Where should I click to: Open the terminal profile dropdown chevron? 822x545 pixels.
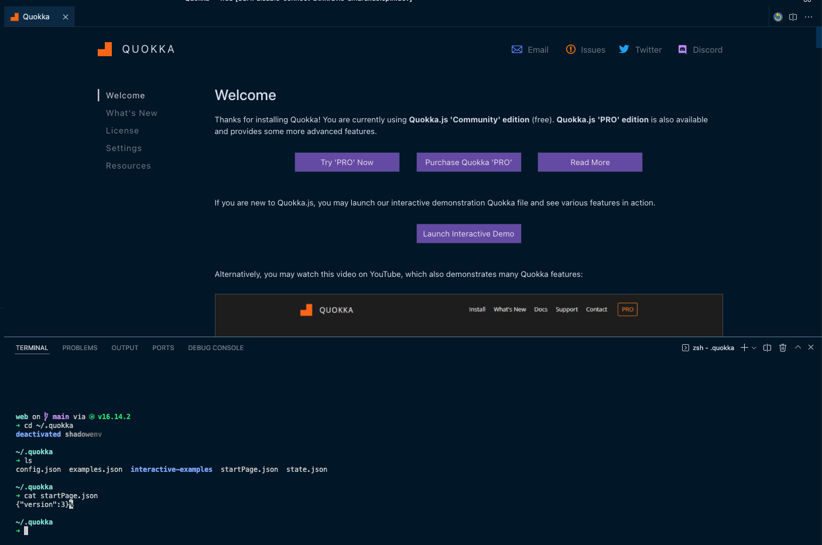(x=754, y=347)
